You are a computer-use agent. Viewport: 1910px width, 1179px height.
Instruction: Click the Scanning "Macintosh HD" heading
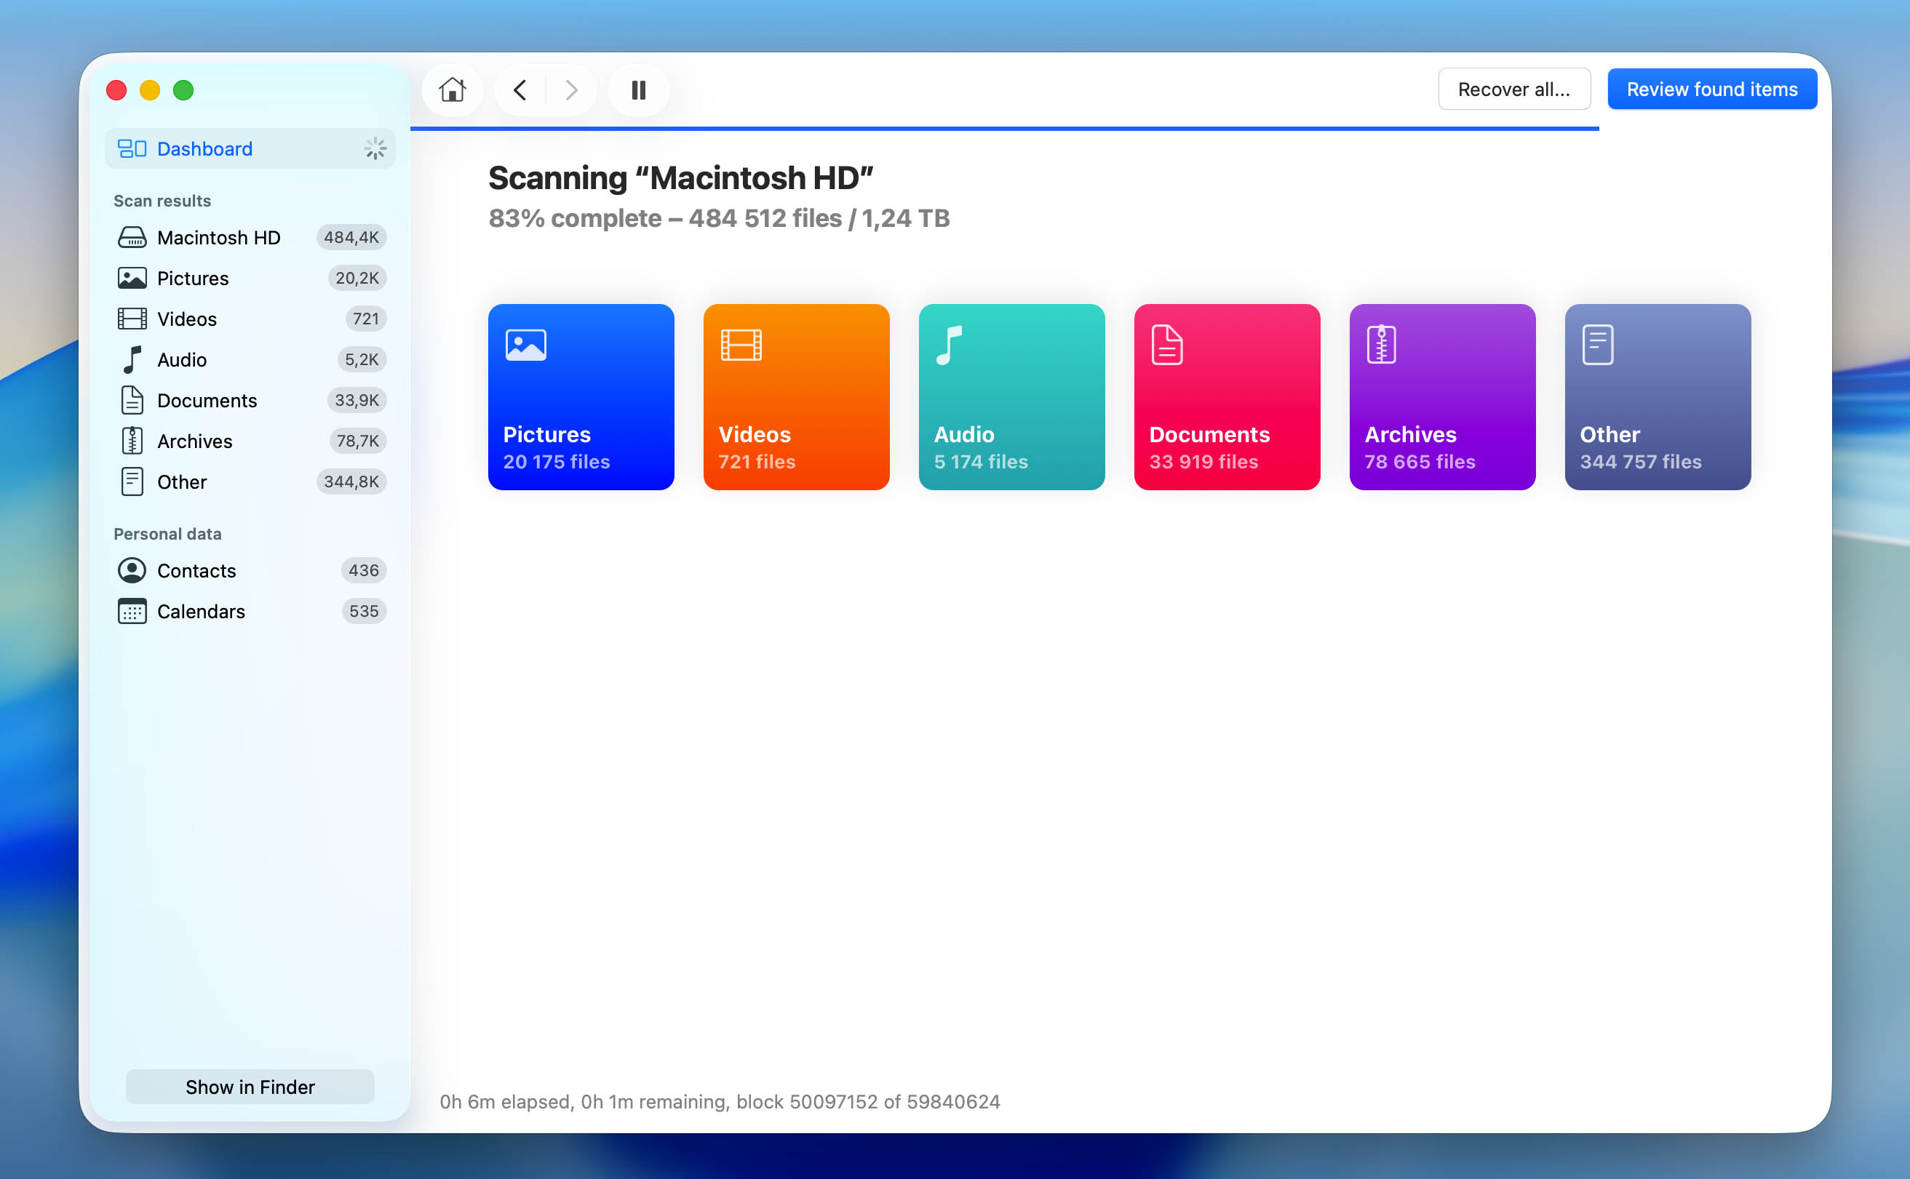(680, 177)
